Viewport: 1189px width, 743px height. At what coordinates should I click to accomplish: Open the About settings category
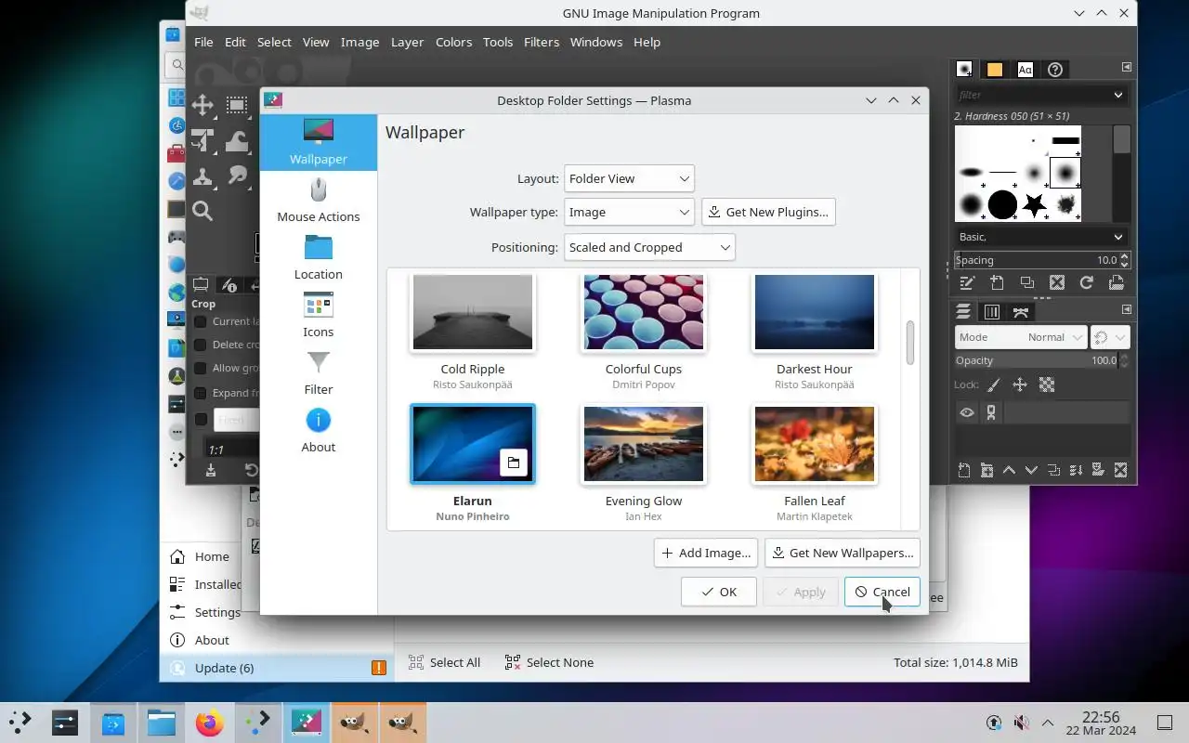click(319, 430)
